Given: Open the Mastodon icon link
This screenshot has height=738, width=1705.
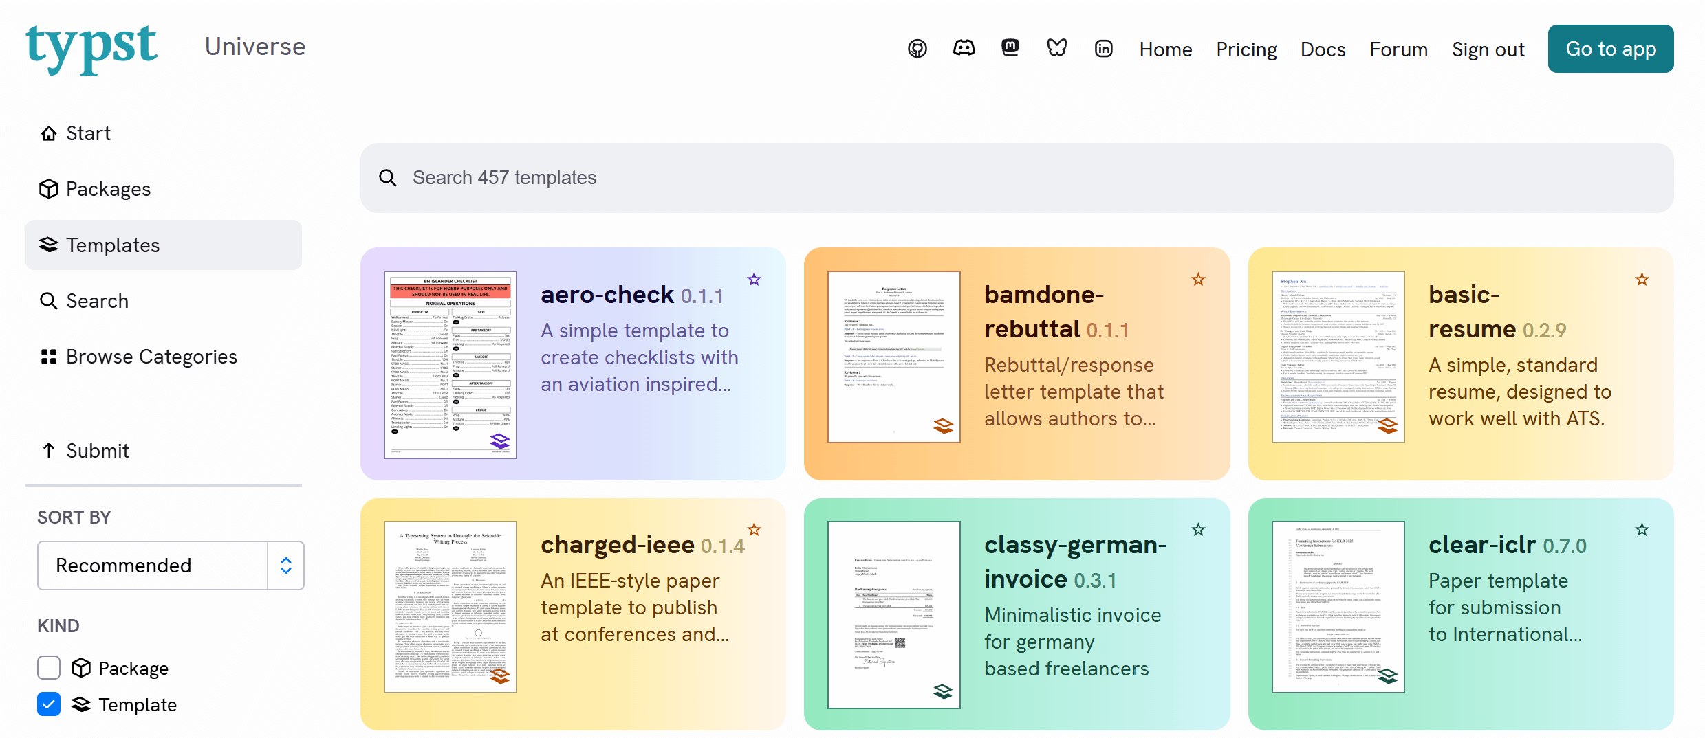Looking at the screenshot, I should point(1010,48).
